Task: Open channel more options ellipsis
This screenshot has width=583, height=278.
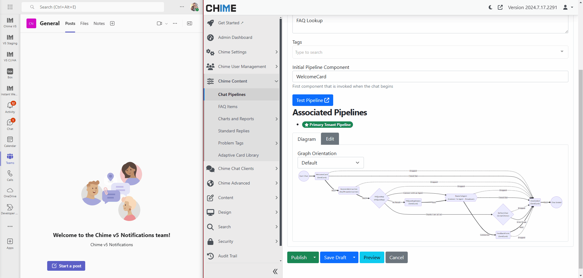Action: (175, 23)
